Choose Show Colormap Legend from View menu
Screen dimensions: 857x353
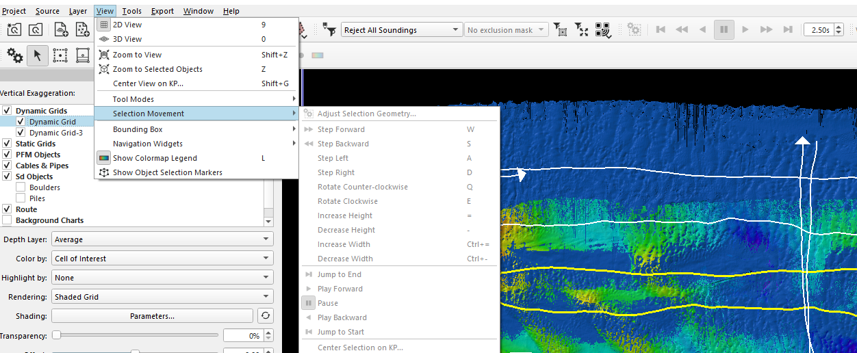(155, 158)
